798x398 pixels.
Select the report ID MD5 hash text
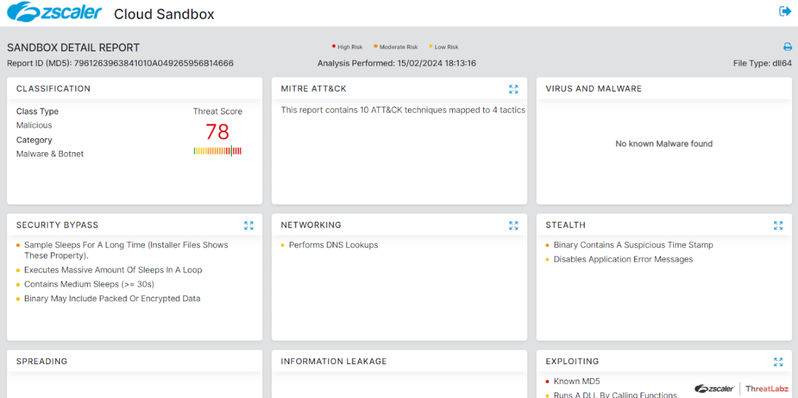[154, 64]
